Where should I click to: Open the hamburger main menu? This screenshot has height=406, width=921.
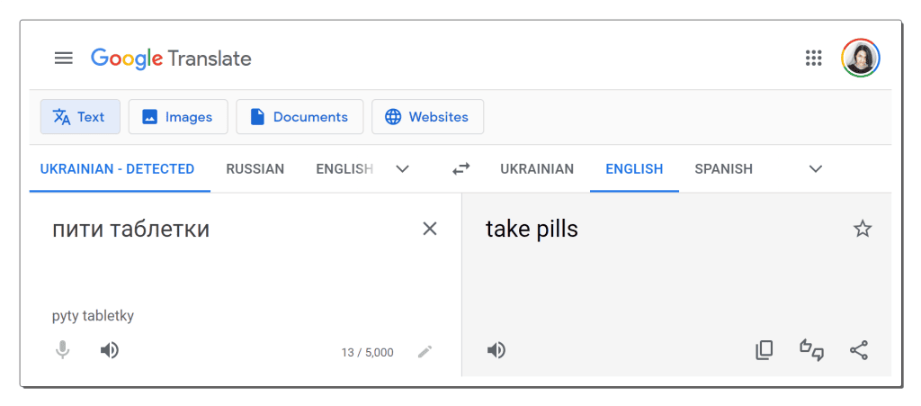64,59
